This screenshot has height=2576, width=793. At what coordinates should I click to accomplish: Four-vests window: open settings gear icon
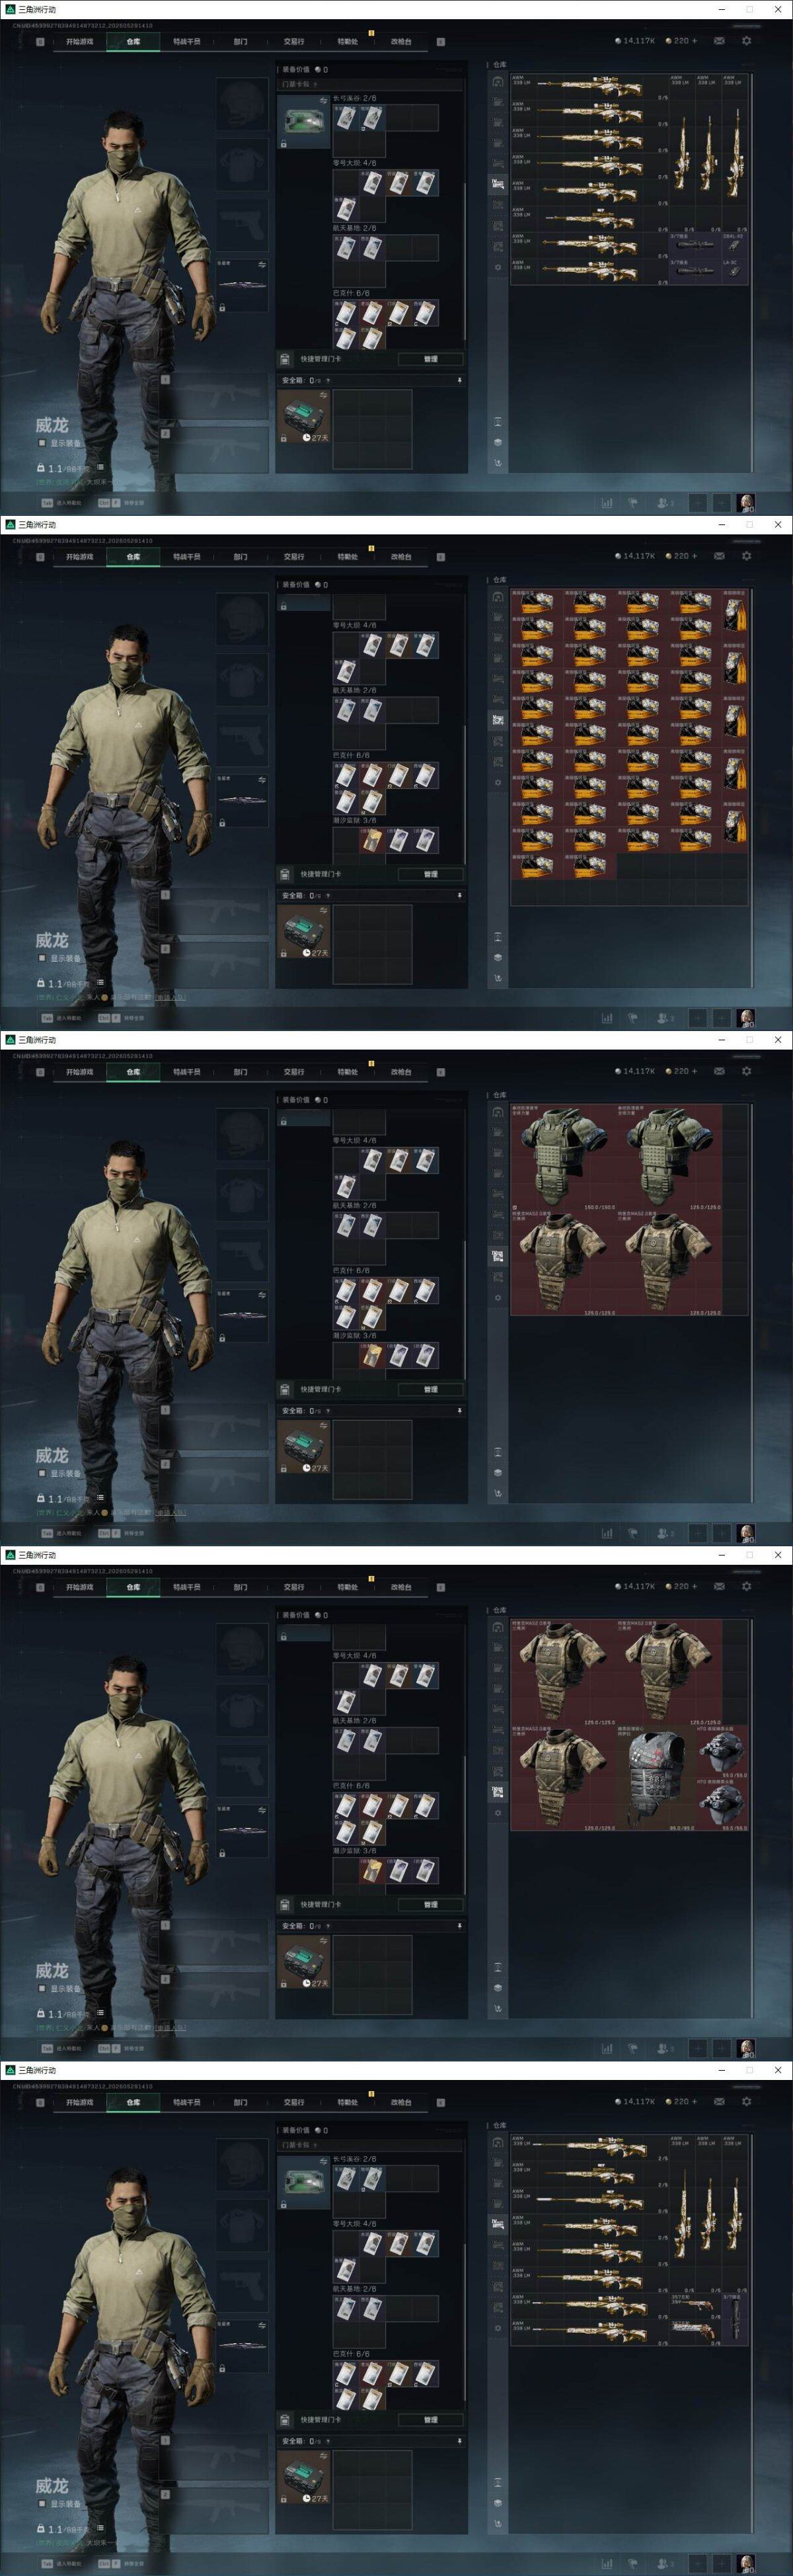click(746, 1071)
